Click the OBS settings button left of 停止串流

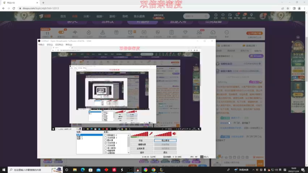[142, 140]
